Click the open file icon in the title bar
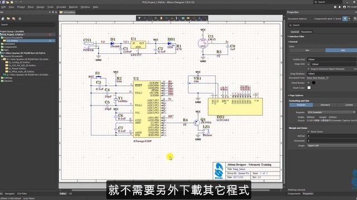This screenshot has width=357, height=200. [7, 2]
